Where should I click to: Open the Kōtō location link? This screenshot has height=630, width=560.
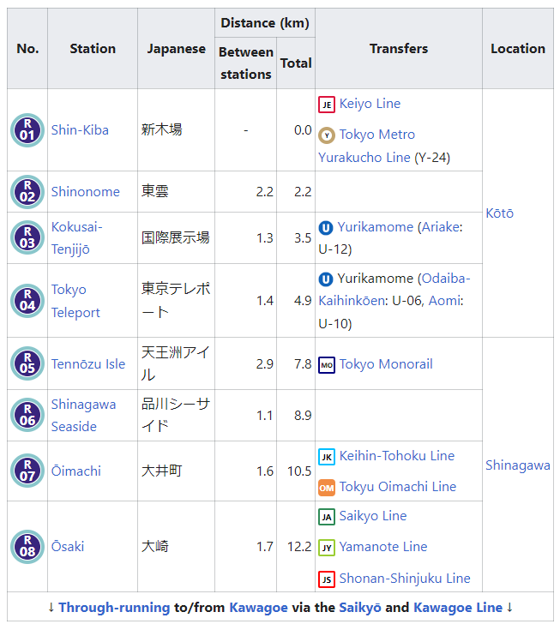pyautogui.click(x=500, y=213)
